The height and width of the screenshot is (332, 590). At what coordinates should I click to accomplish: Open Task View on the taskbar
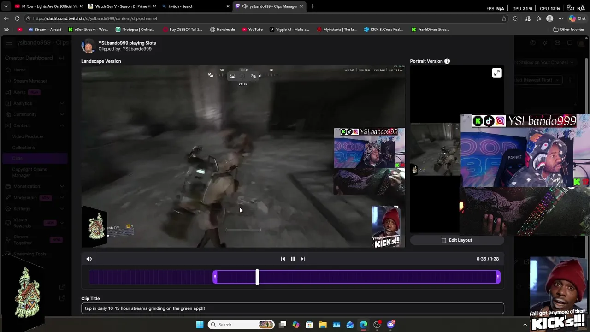[283, 325]
